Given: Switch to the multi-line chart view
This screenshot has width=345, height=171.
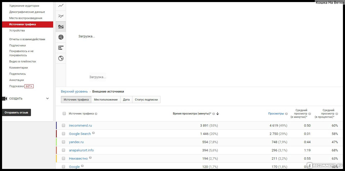Looking at the screenshot, I should (x=61, y=16).
